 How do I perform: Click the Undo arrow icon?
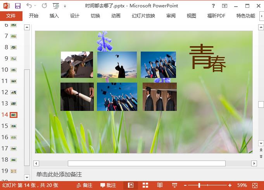point(29,6)
